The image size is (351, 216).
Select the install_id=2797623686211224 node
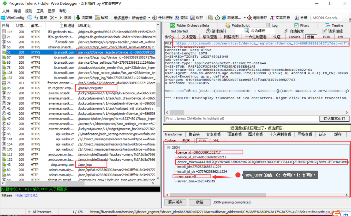point(199,167)
